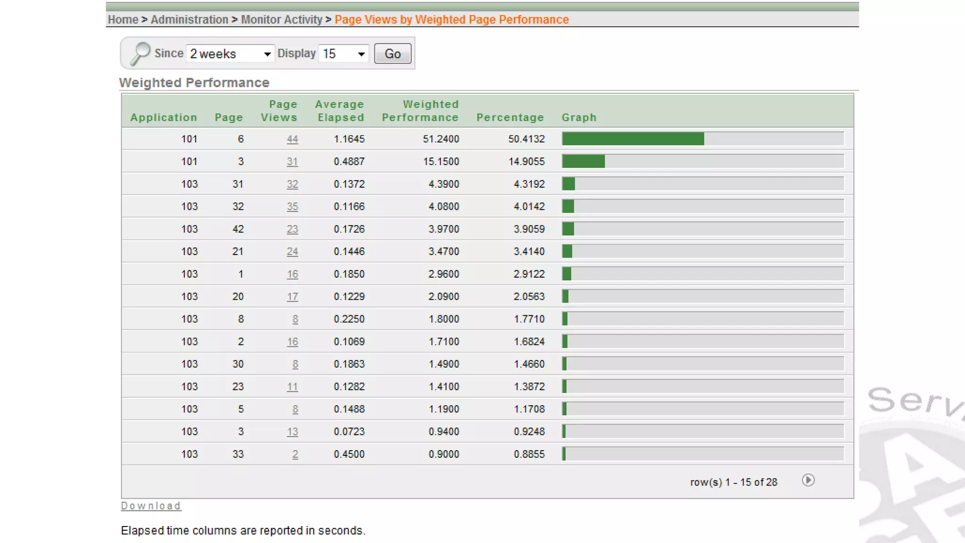Open page views link showing 31

tap(292, 162)
